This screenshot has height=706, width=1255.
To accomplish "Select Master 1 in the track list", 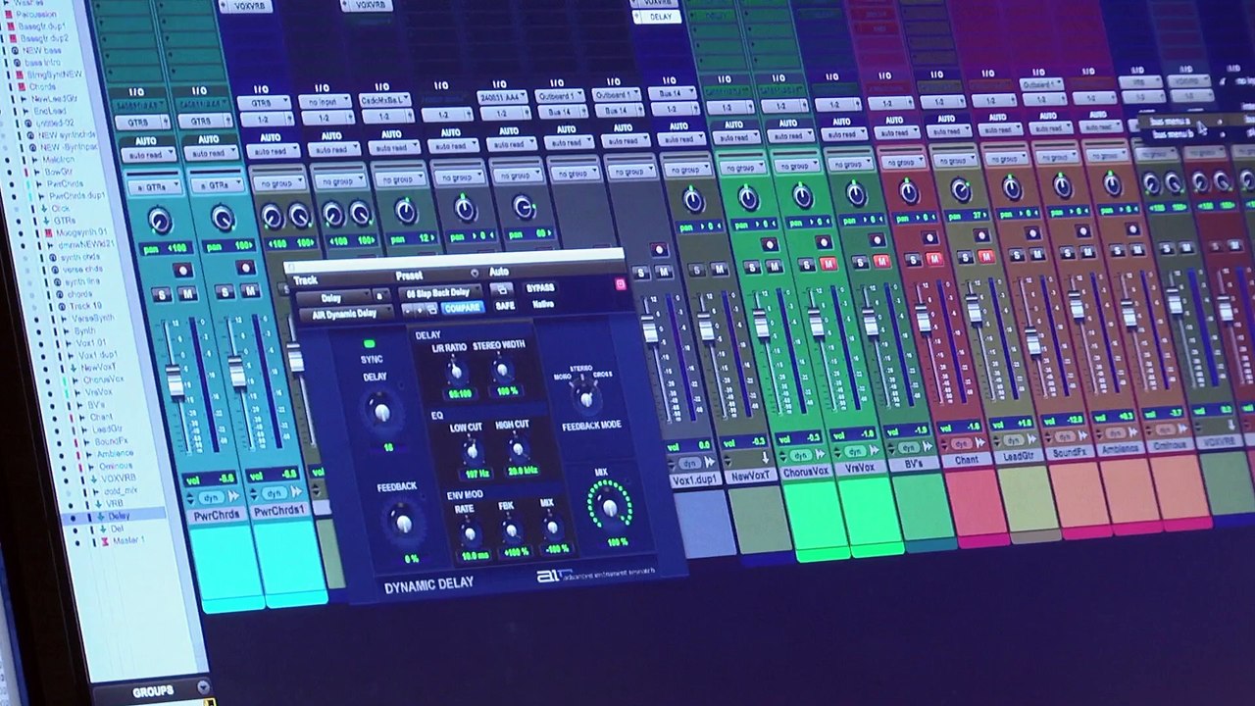I will tap(128, 540).
